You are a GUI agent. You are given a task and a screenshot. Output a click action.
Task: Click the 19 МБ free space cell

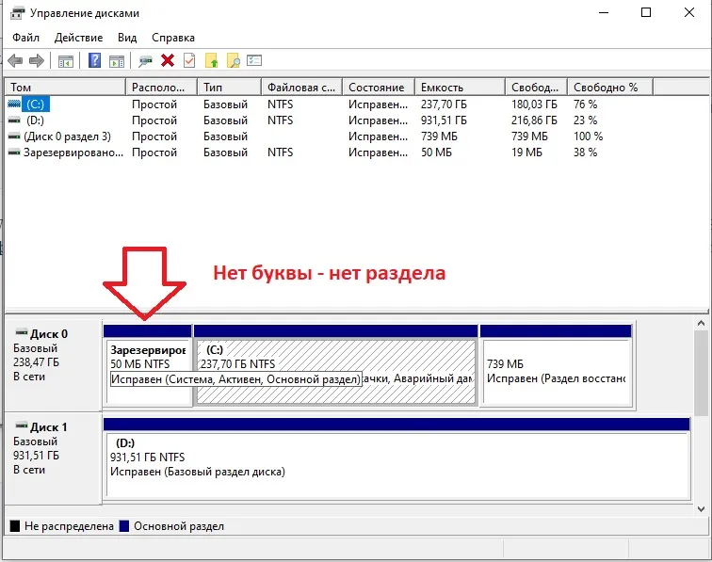click(x=526, y=153)
